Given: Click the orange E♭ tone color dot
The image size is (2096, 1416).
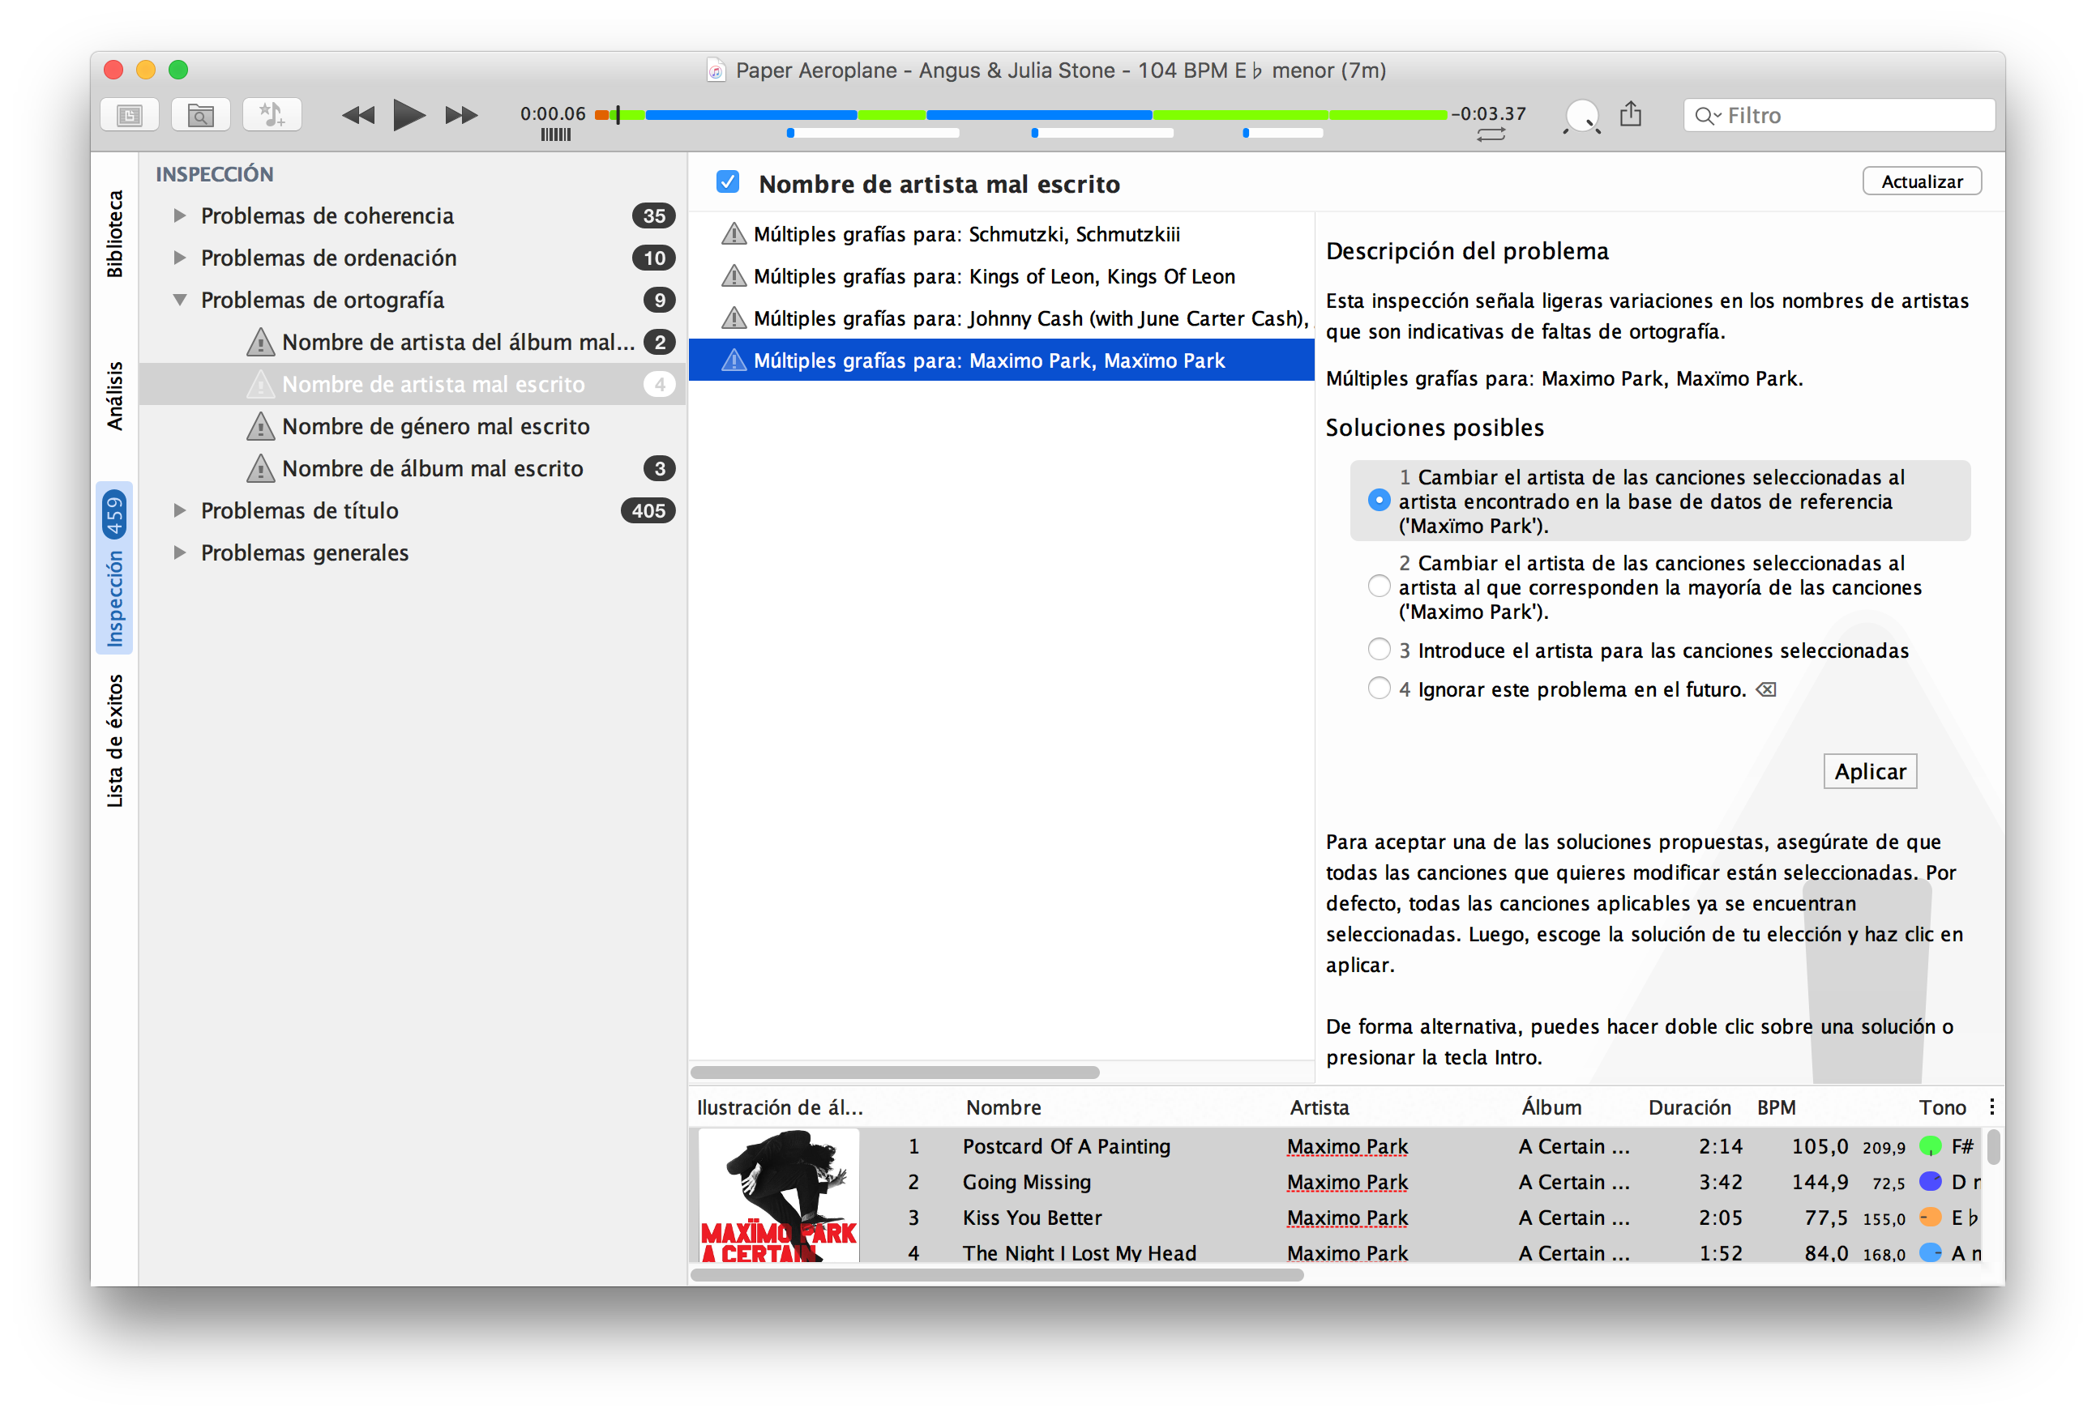Looking at the screenshot, I should coord(1930,1218).
